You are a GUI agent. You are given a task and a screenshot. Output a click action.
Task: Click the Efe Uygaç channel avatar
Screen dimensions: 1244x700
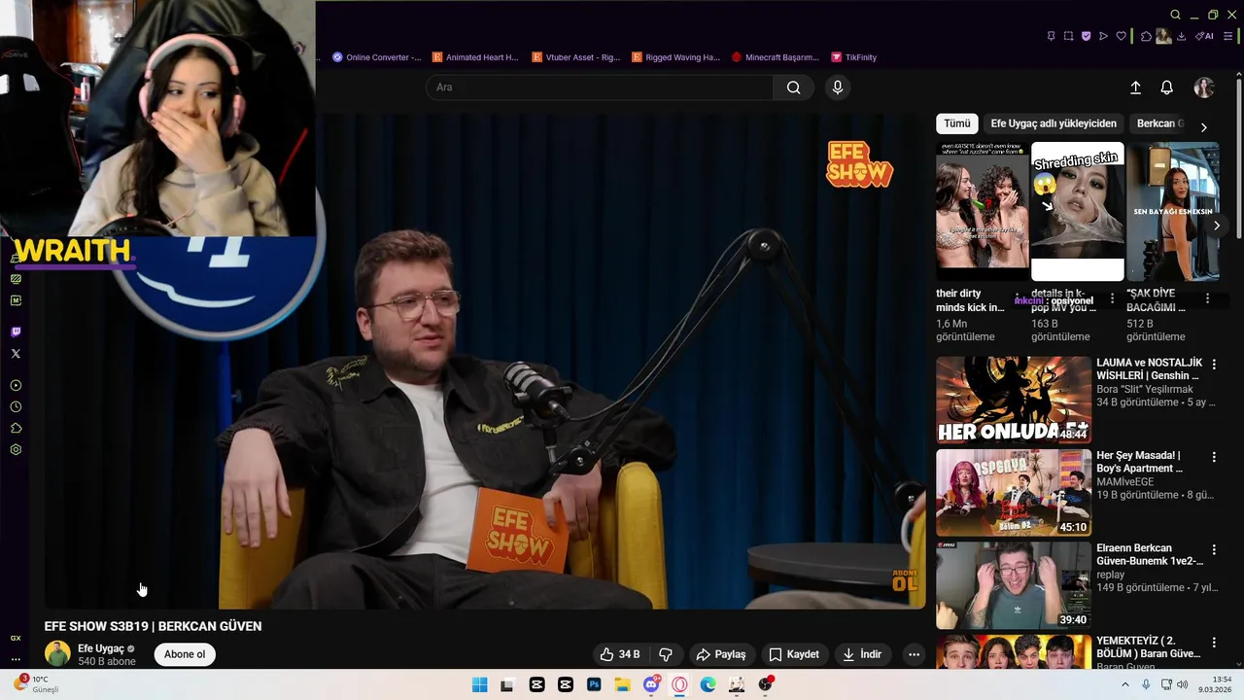point(58,653)
